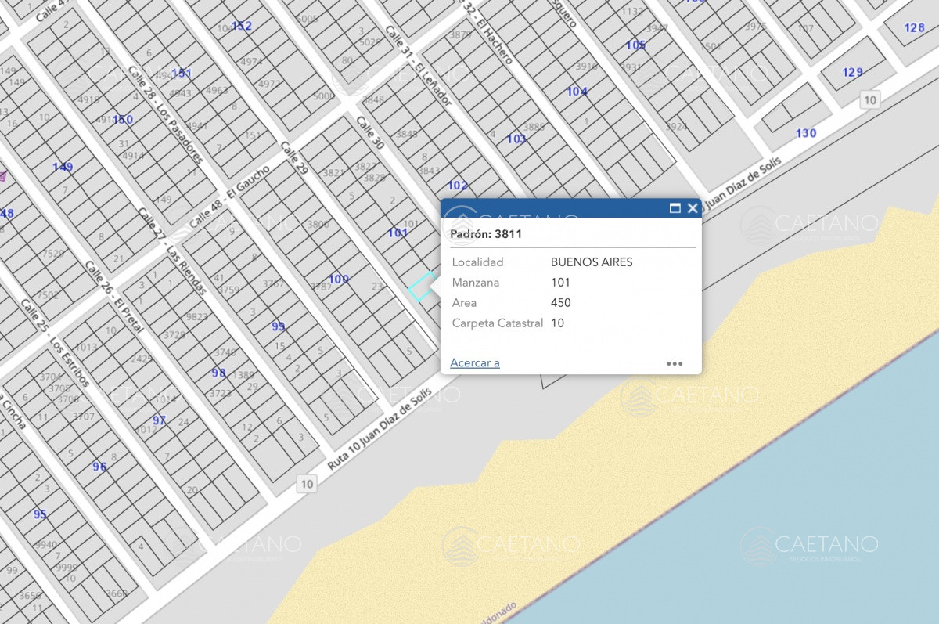Viewport: 939px width, 624px height.
Task: Click the Area value '450'
Action: coord(561,303)
